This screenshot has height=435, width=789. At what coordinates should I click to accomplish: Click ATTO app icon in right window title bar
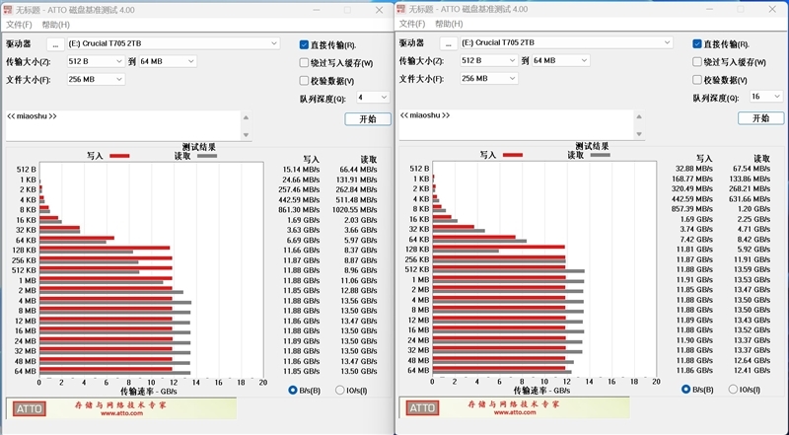(401, 9)
